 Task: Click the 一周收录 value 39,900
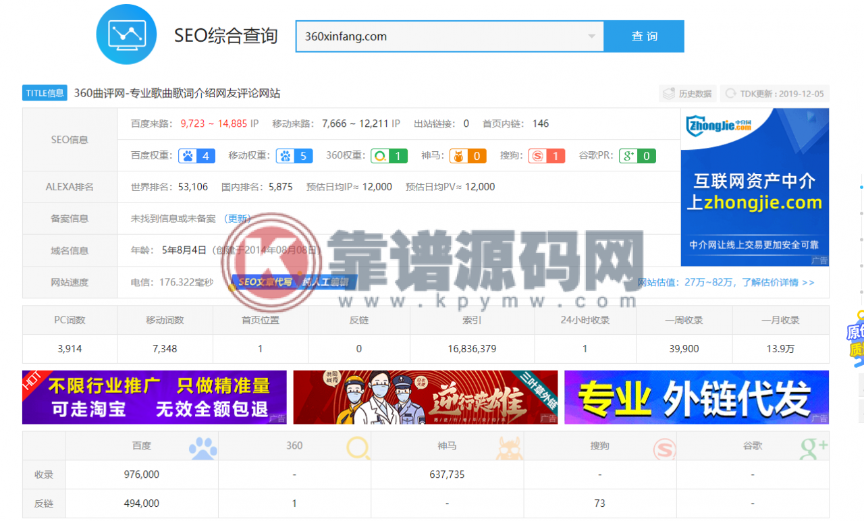click(684, 349)
